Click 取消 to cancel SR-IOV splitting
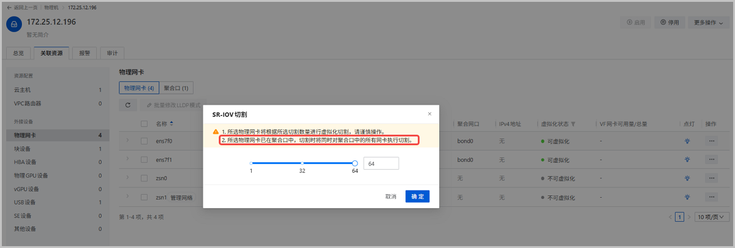This screenshot has height=248, width=735. point(390,197)
